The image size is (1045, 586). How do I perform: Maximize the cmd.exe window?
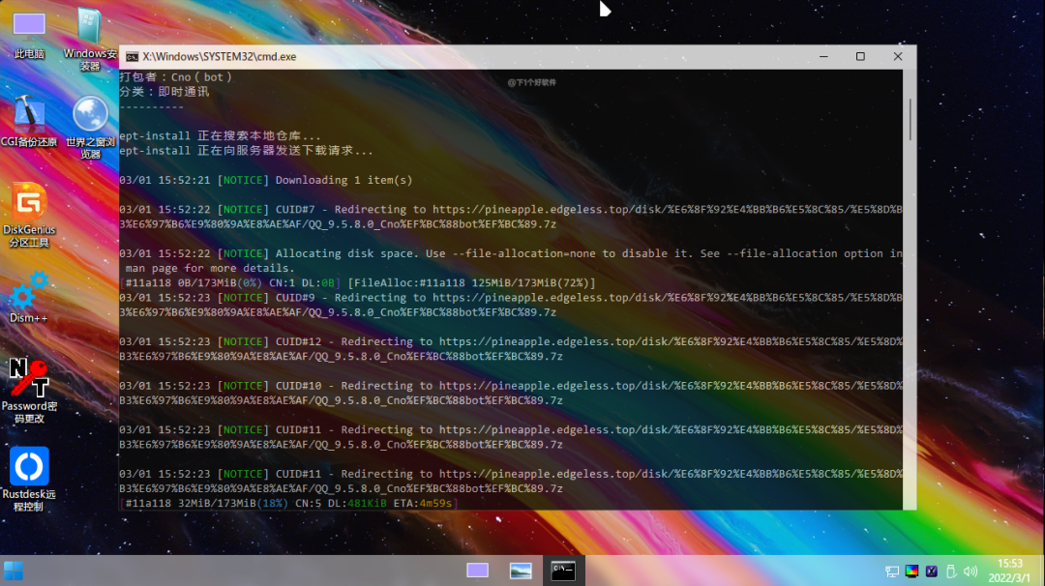coord(860,57)
